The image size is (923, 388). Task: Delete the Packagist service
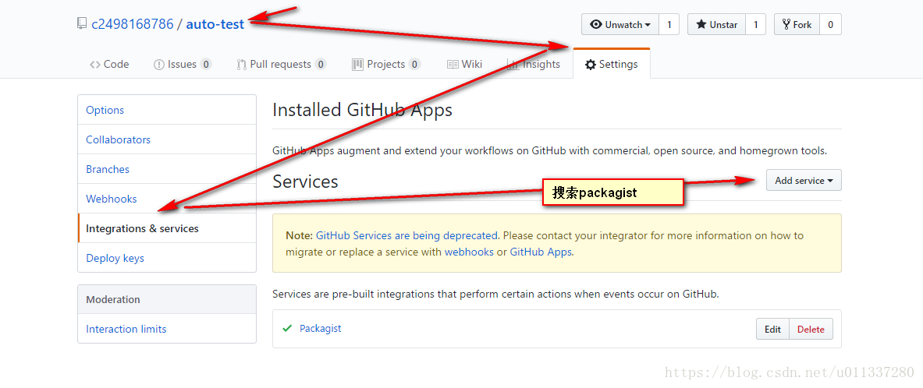click(x=811, y=330)
